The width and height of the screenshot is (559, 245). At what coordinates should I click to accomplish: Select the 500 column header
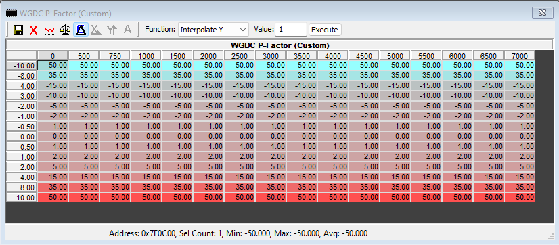[84, 55]
